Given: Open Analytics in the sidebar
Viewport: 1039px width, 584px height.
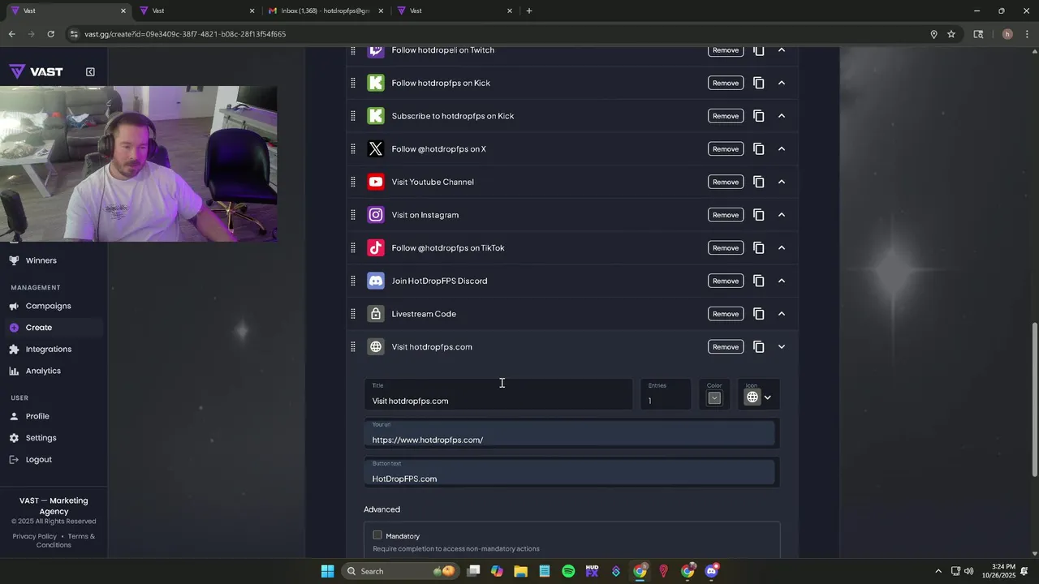Looking at the screenshot, I should (43, 371).
